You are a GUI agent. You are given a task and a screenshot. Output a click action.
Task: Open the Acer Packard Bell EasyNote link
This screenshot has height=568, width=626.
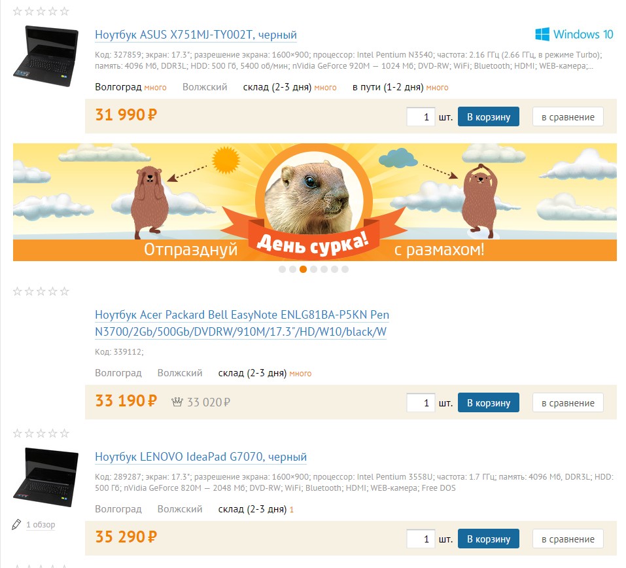point(242,323)
